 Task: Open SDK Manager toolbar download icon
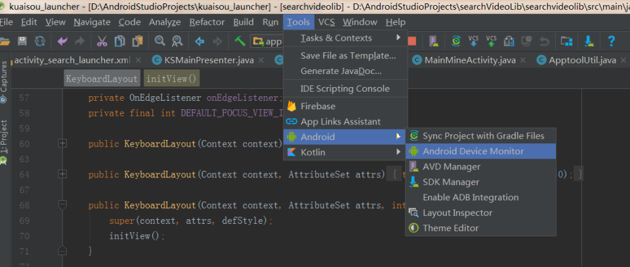tap(589, 41)
